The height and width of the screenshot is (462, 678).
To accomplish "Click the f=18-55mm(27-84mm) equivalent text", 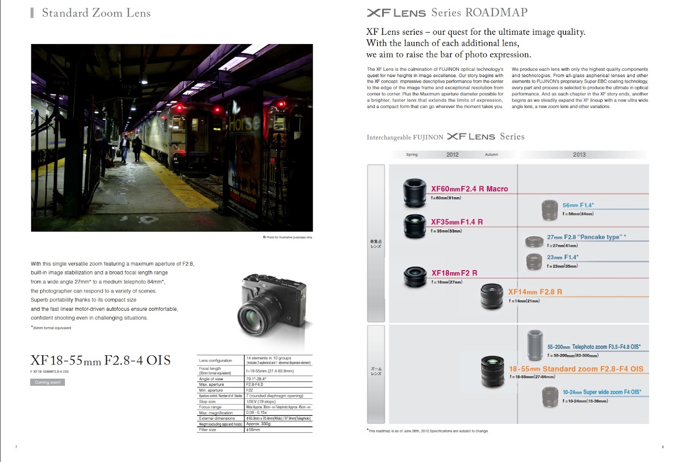I will (x=532, y=376).
